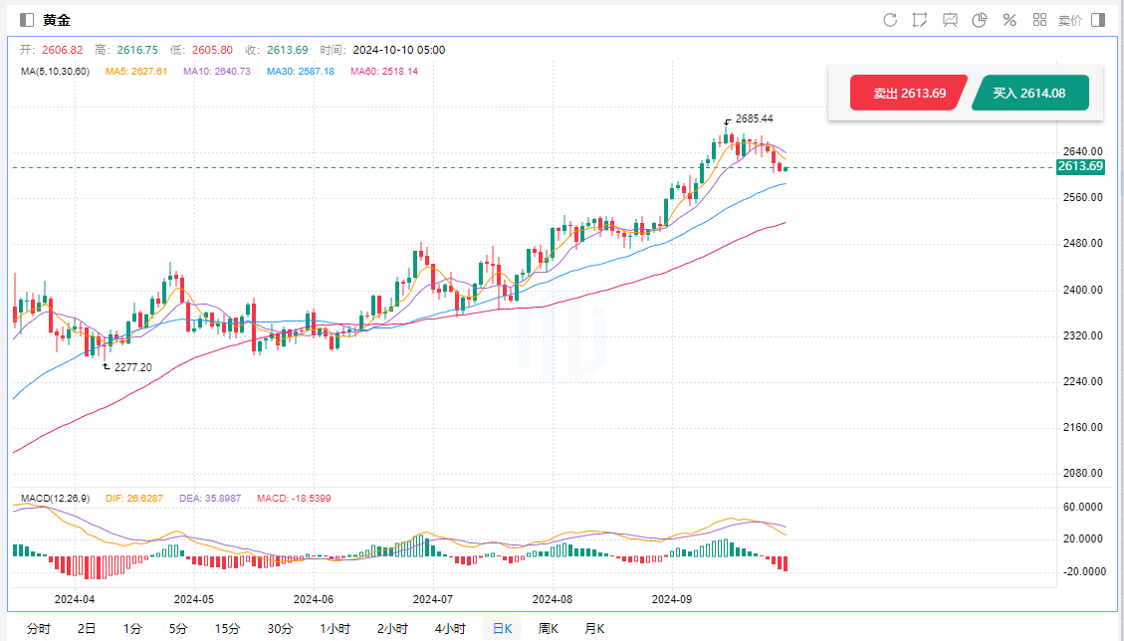Choose the 15分 interval tab
This screenshot has height=641, width=1124.
pyautogui.click(x=227, y=628)
